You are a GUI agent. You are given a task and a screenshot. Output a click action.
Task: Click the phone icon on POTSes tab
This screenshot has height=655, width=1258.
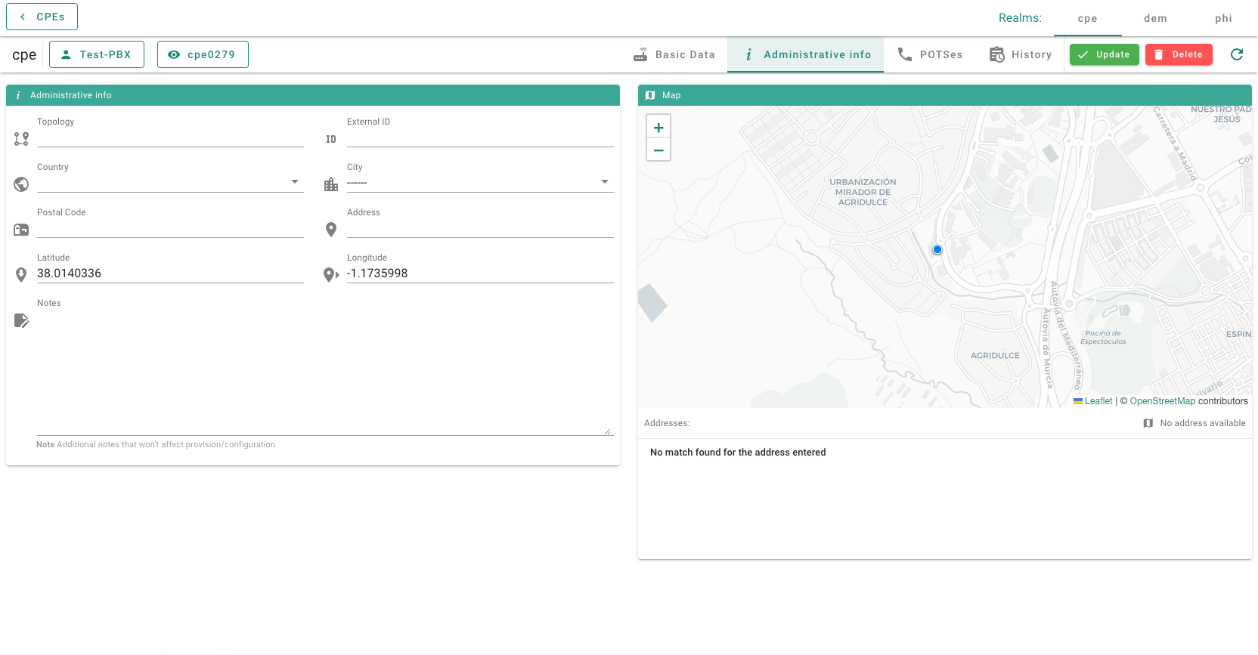tap(905, 54)
